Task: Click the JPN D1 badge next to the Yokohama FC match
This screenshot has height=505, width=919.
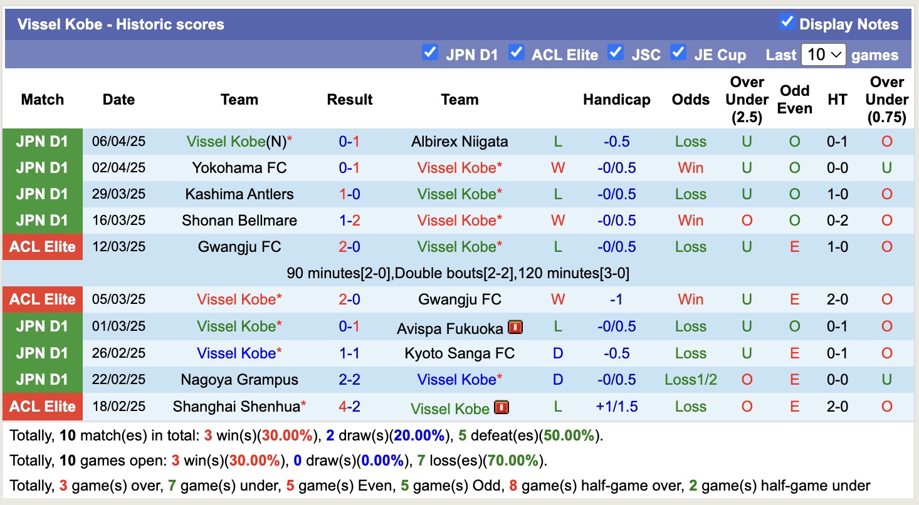Action: point(42,168)
